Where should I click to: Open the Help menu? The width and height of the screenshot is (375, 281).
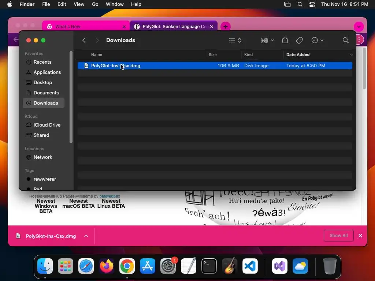pos(136,4)
